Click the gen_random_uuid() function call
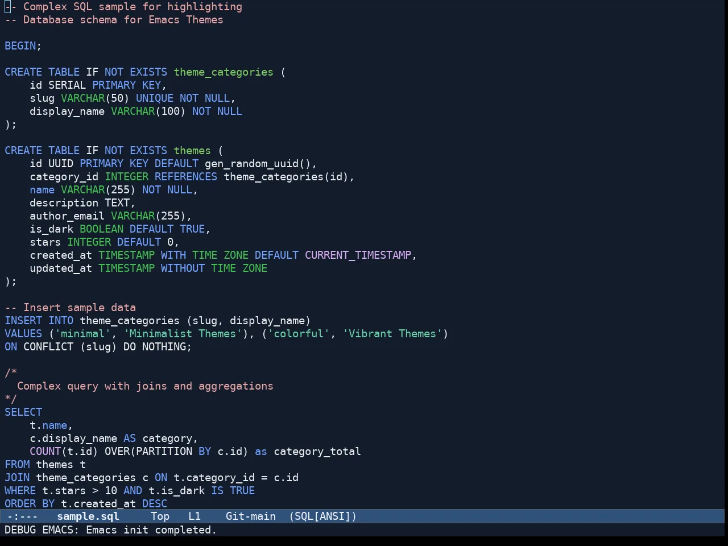728x546 pixels. tap(258, 164)
